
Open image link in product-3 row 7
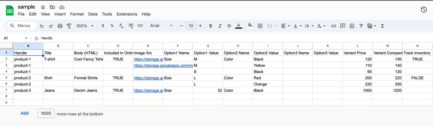point(148,90)
